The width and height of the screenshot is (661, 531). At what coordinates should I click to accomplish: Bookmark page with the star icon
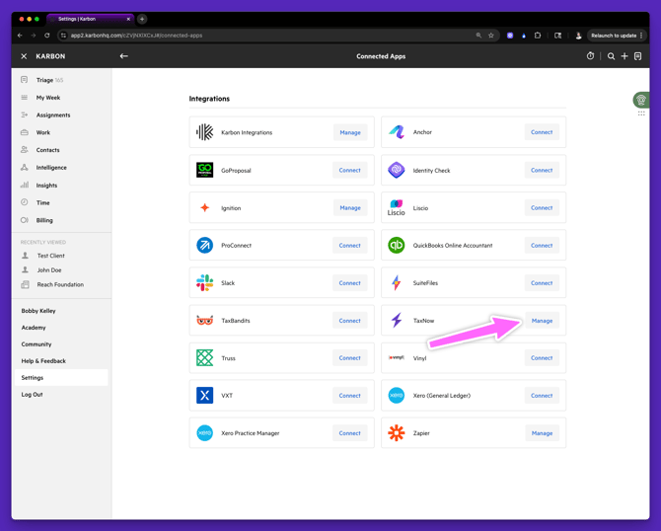(491, 36)
